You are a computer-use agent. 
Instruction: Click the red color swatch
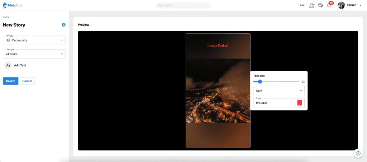[x=300, y=103]
